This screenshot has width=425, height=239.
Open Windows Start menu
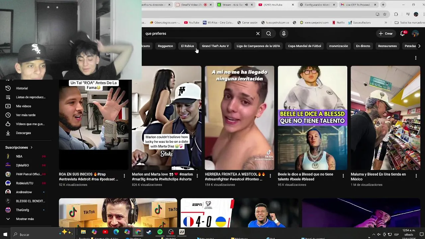5,234
